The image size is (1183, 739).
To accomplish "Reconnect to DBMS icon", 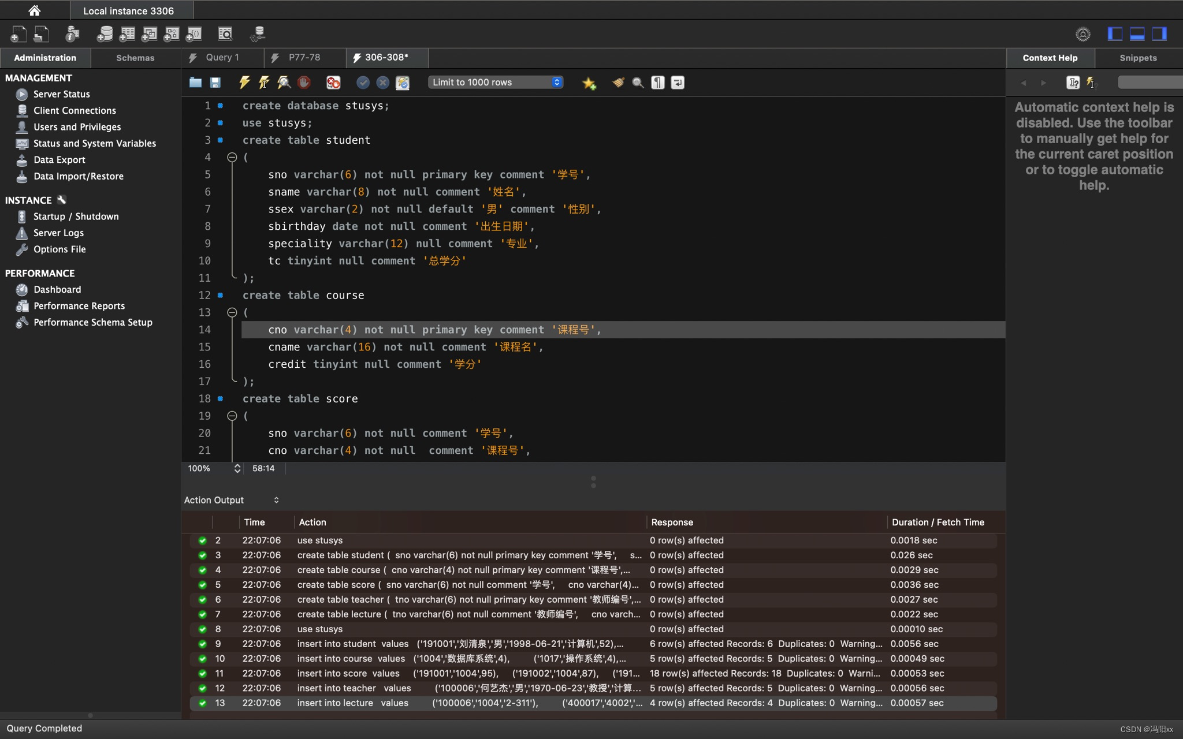I will [258, 34].
